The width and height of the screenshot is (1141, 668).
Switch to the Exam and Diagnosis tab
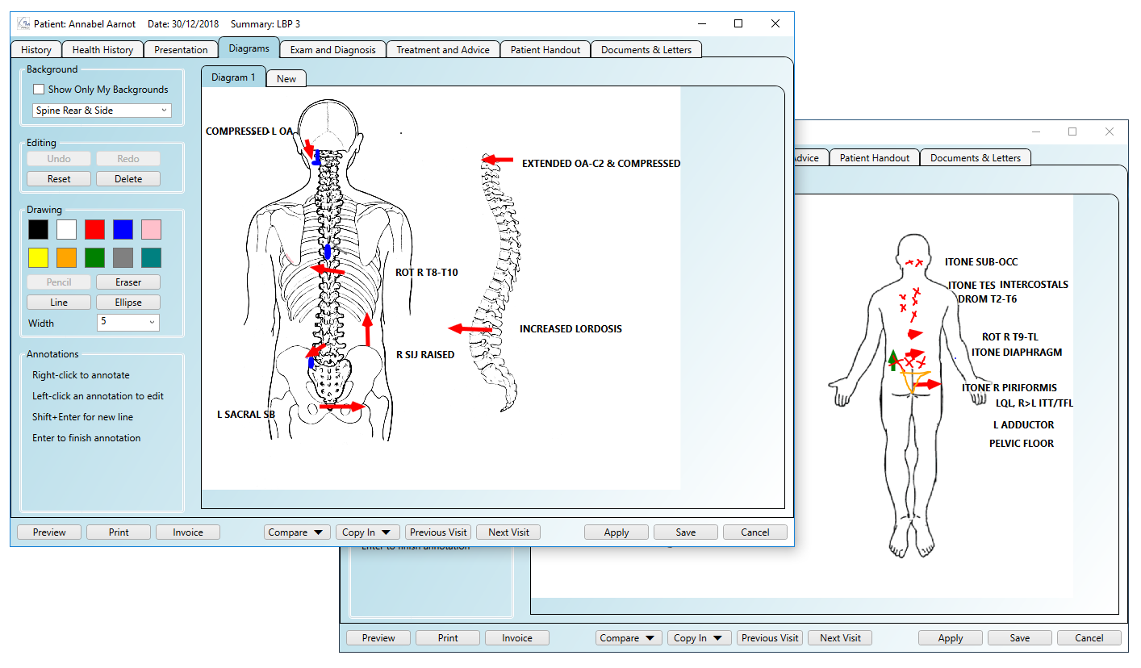tap(332, 49)
